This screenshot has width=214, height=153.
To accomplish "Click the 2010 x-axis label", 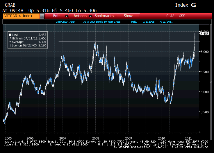I will (161, 138).
